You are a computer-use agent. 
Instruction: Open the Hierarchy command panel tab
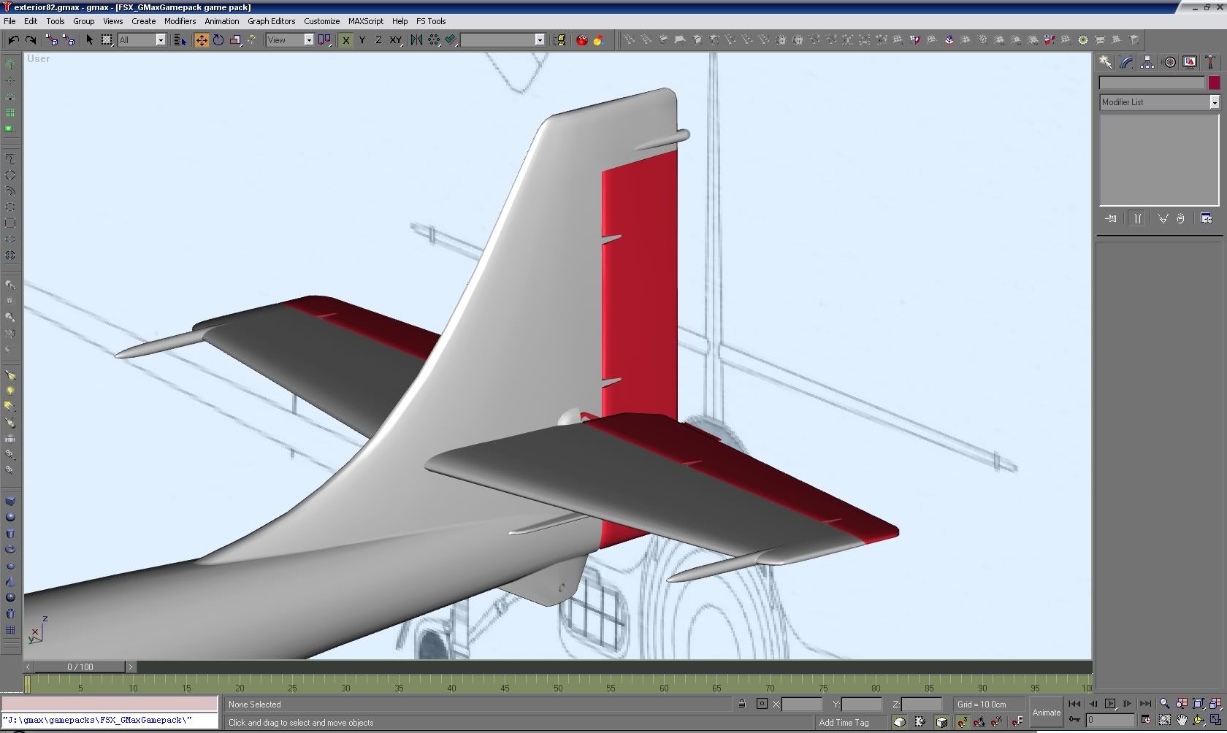pyautogui.click(x=1147, y=63)
